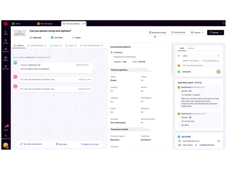This screenshot has width=227, height=170.
Task: Click refresh icon on ticket tab
Action: (x=83, y=24)
